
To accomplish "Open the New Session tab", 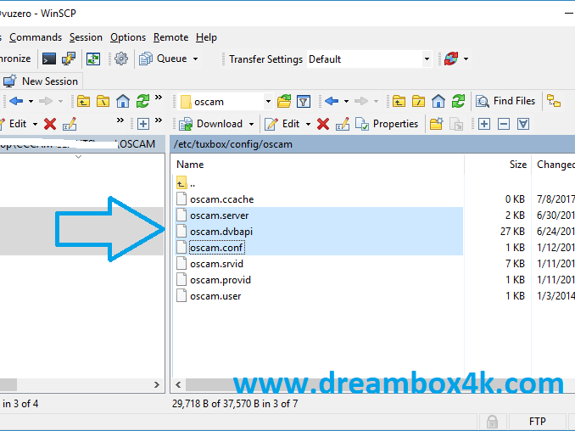I will [x=41, y=81].
